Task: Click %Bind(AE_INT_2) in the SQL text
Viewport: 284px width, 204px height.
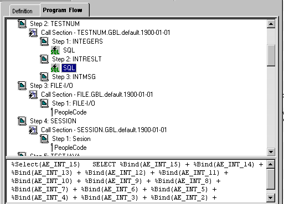Action: (179, 197)
